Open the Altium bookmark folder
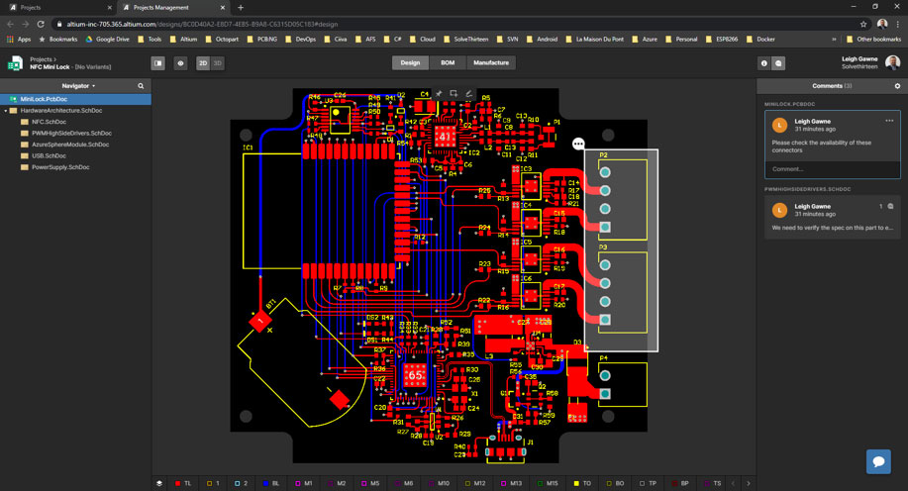Image resolution: width=908 pixels, height=491 pixels. click(x=183, y=39)
